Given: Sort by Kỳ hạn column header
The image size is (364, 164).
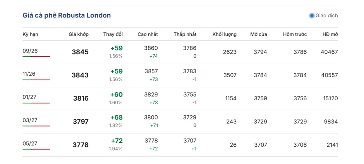Looking at the screenshot, I should [x=31, y=34].
